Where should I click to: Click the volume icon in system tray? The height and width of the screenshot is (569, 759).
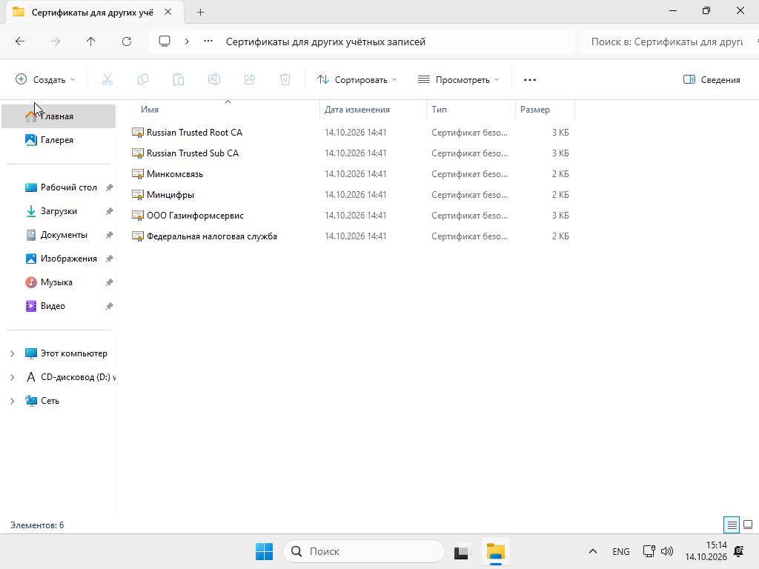pos(667,551)
